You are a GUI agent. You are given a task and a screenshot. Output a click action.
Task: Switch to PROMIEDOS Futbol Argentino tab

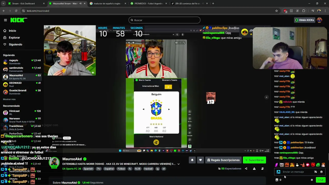[149, 4]
